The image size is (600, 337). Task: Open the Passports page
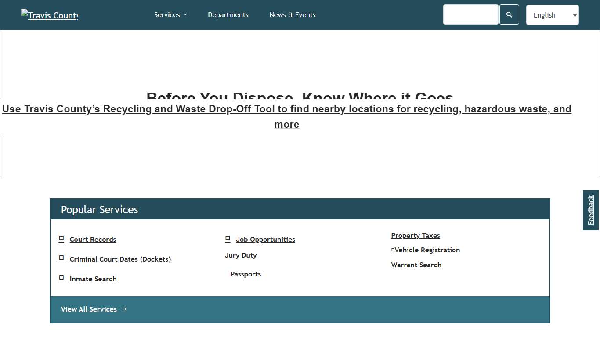click(x=246, y=274)
